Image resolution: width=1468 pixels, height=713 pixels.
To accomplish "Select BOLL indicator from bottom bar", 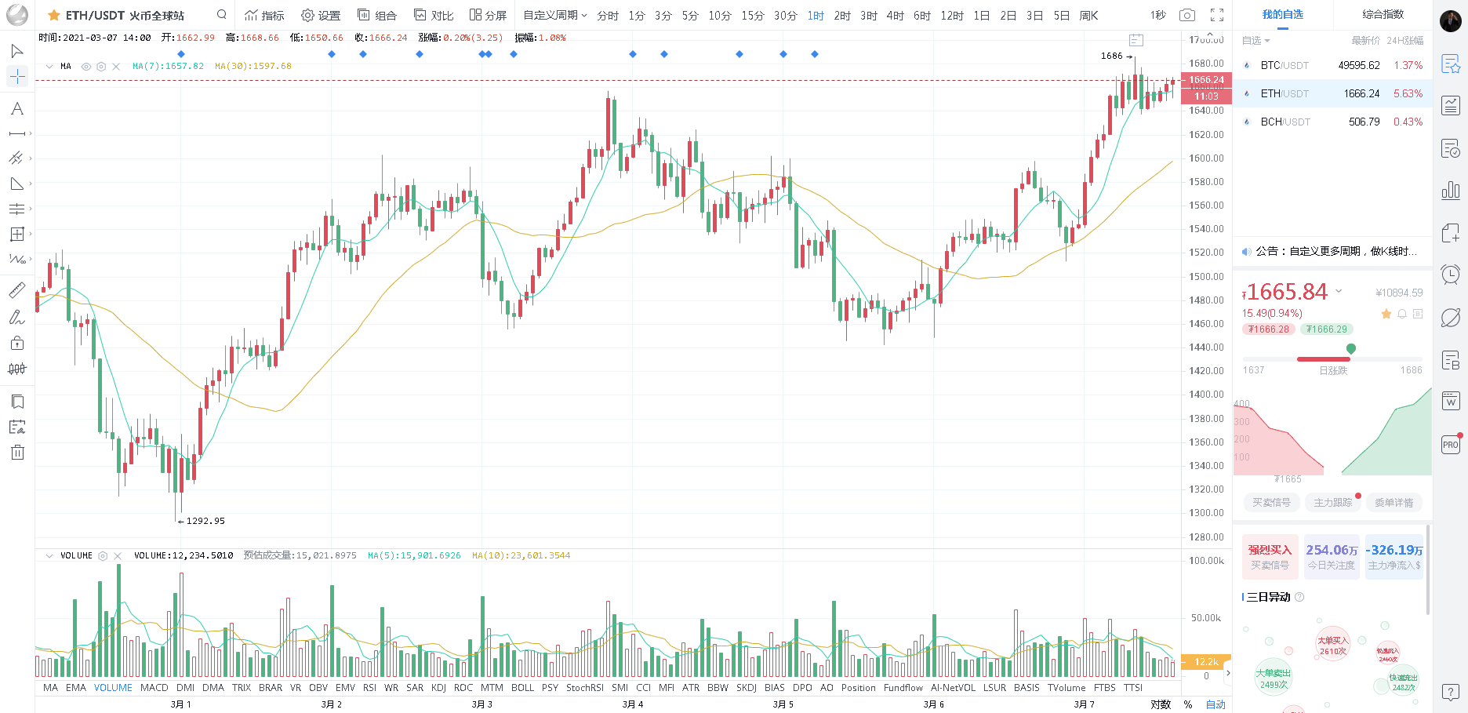I will click(x=522, y=688).
